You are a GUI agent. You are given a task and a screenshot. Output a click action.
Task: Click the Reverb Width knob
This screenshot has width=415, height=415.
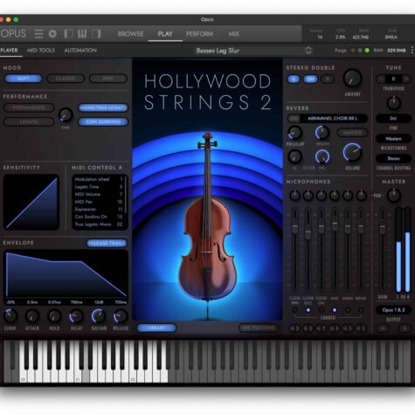click(322, 133)
